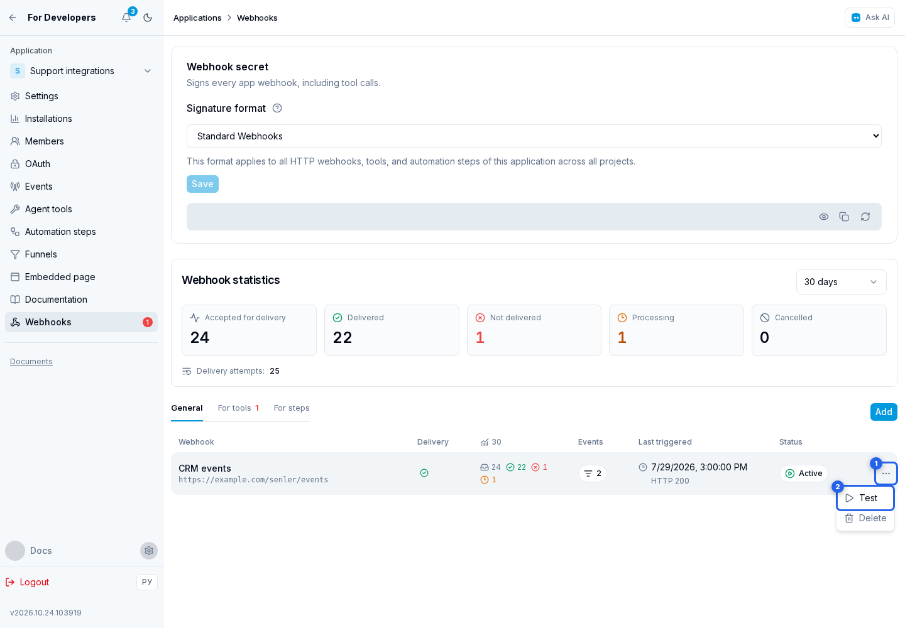Log out via the Logout link

(x=28, y=582)
